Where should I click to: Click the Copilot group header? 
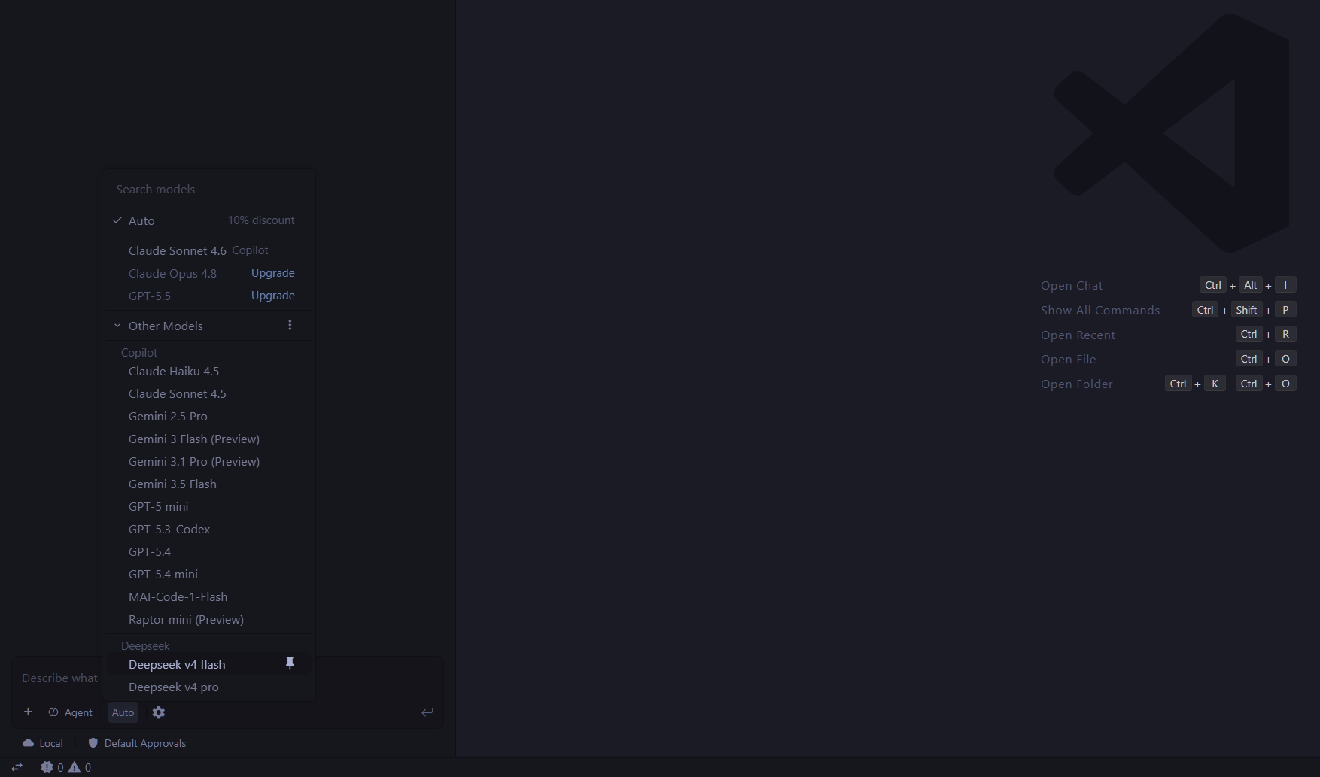pos(139,352)
